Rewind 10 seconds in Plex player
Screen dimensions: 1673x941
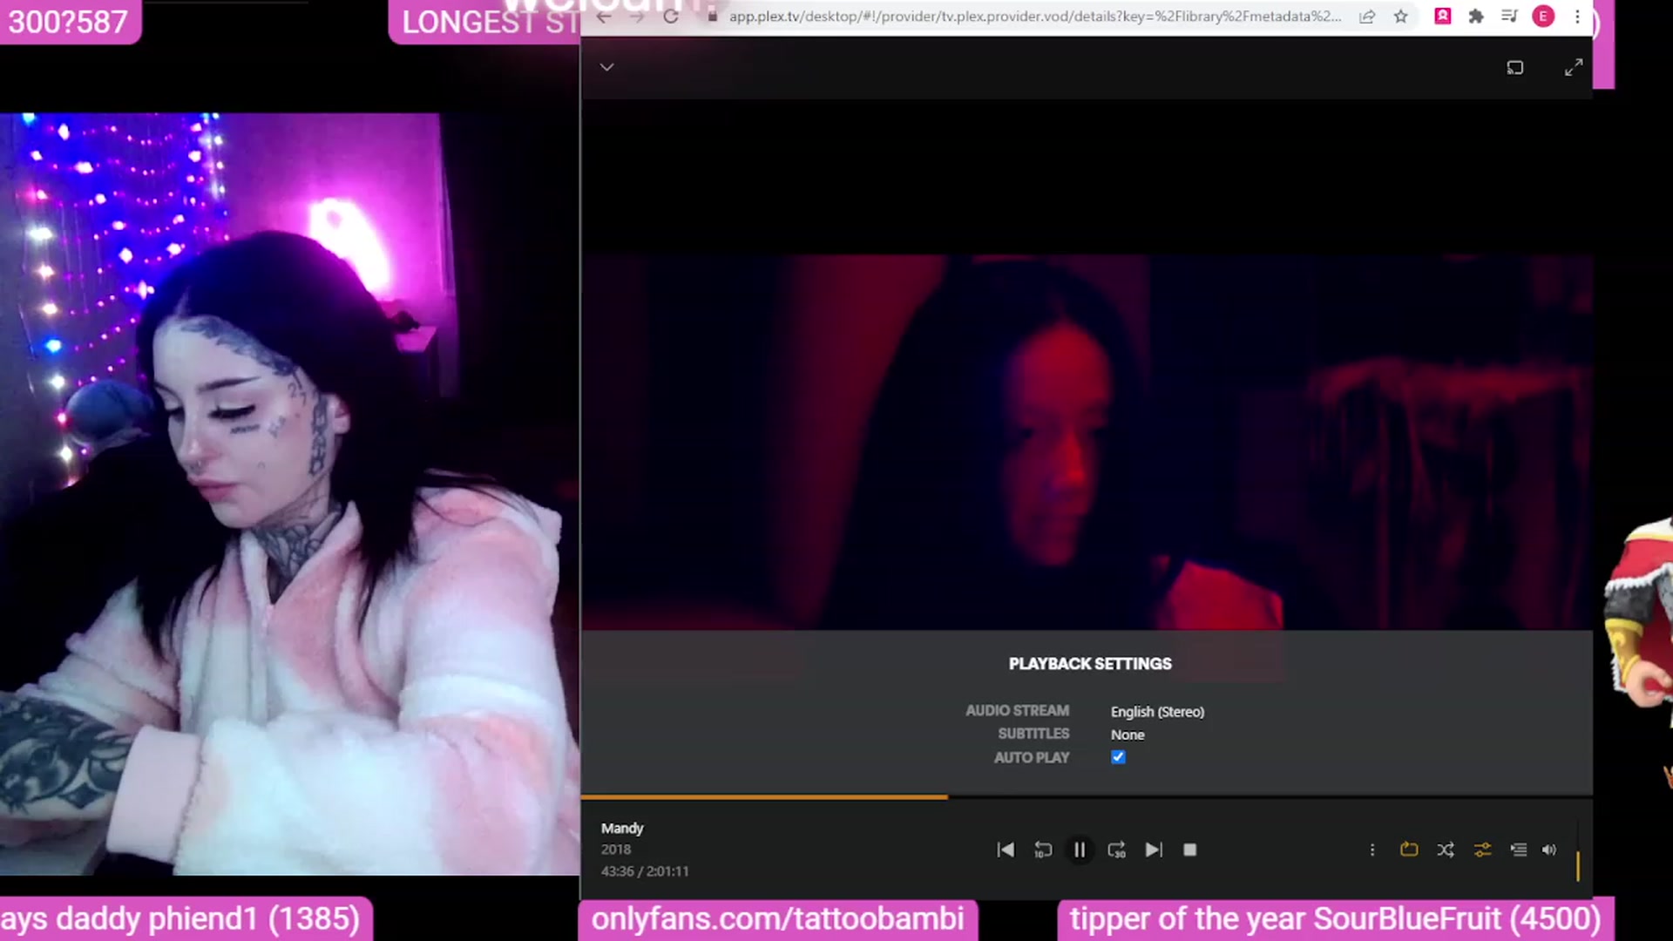1043,850
